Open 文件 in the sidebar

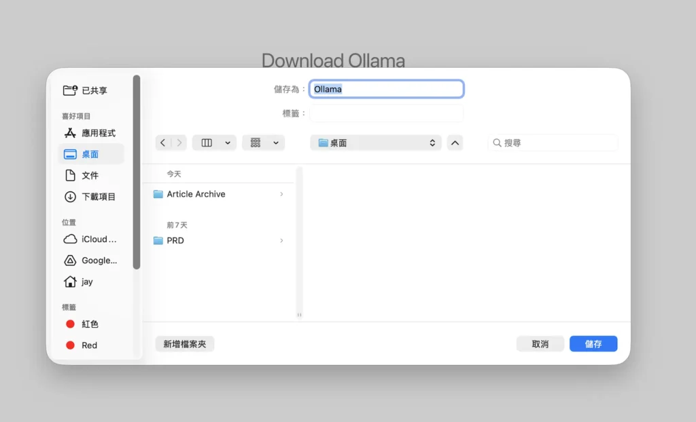82,176
